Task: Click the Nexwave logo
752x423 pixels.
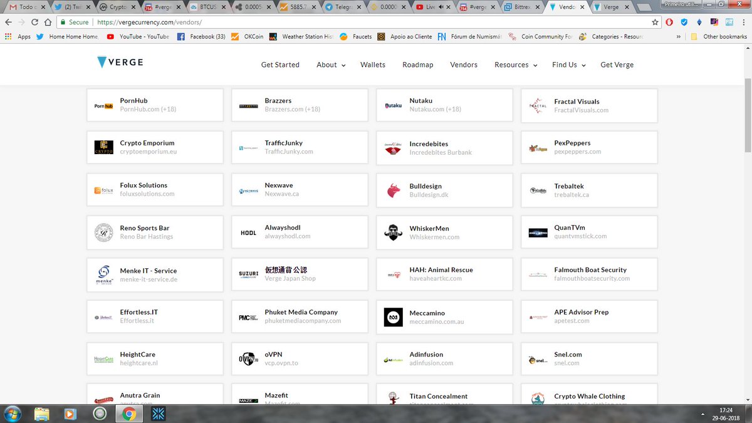Action: pos(248,191)
